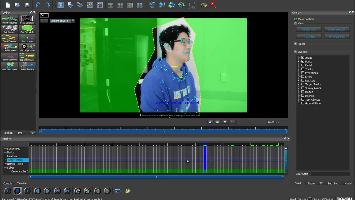The width and height of the screenshot is (355, 200).
Task: Collapse the Overlays section header
Action: coord(295,52)
